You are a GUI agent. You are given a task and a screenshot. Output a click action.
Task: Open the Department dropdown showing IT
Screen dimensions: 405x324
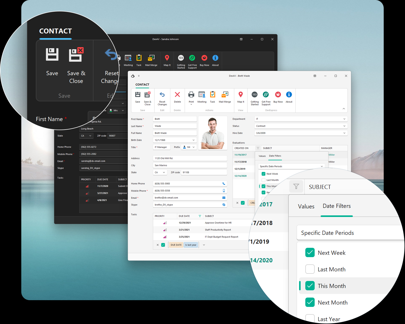click(x=344, y=119)
